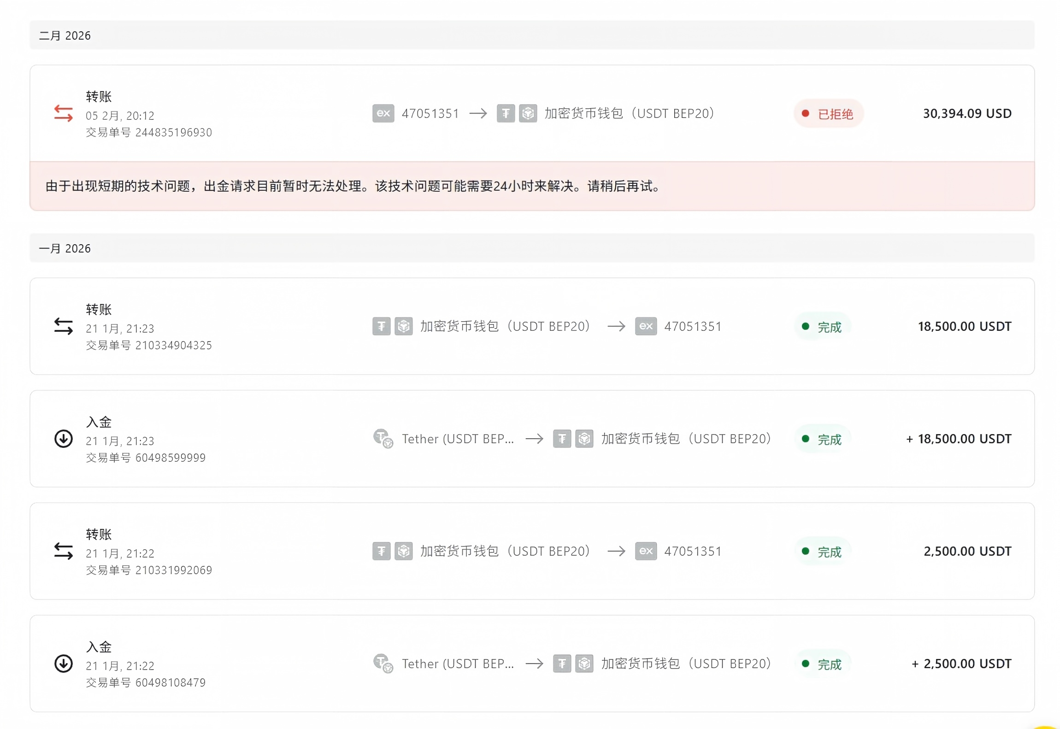Select the red 已拒绝 status badge
The width and height of the screenshot is (1060, 729).
pyautogui.click(x=828, y=113)
